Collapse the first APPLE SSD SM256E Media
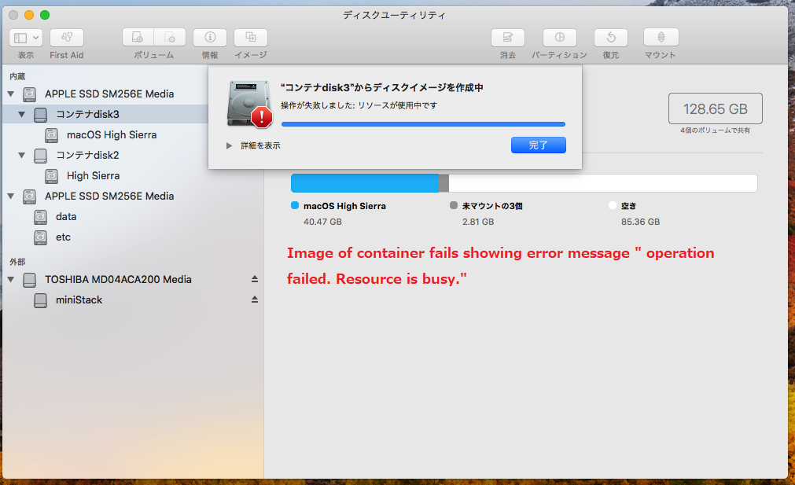 point(11,94)
